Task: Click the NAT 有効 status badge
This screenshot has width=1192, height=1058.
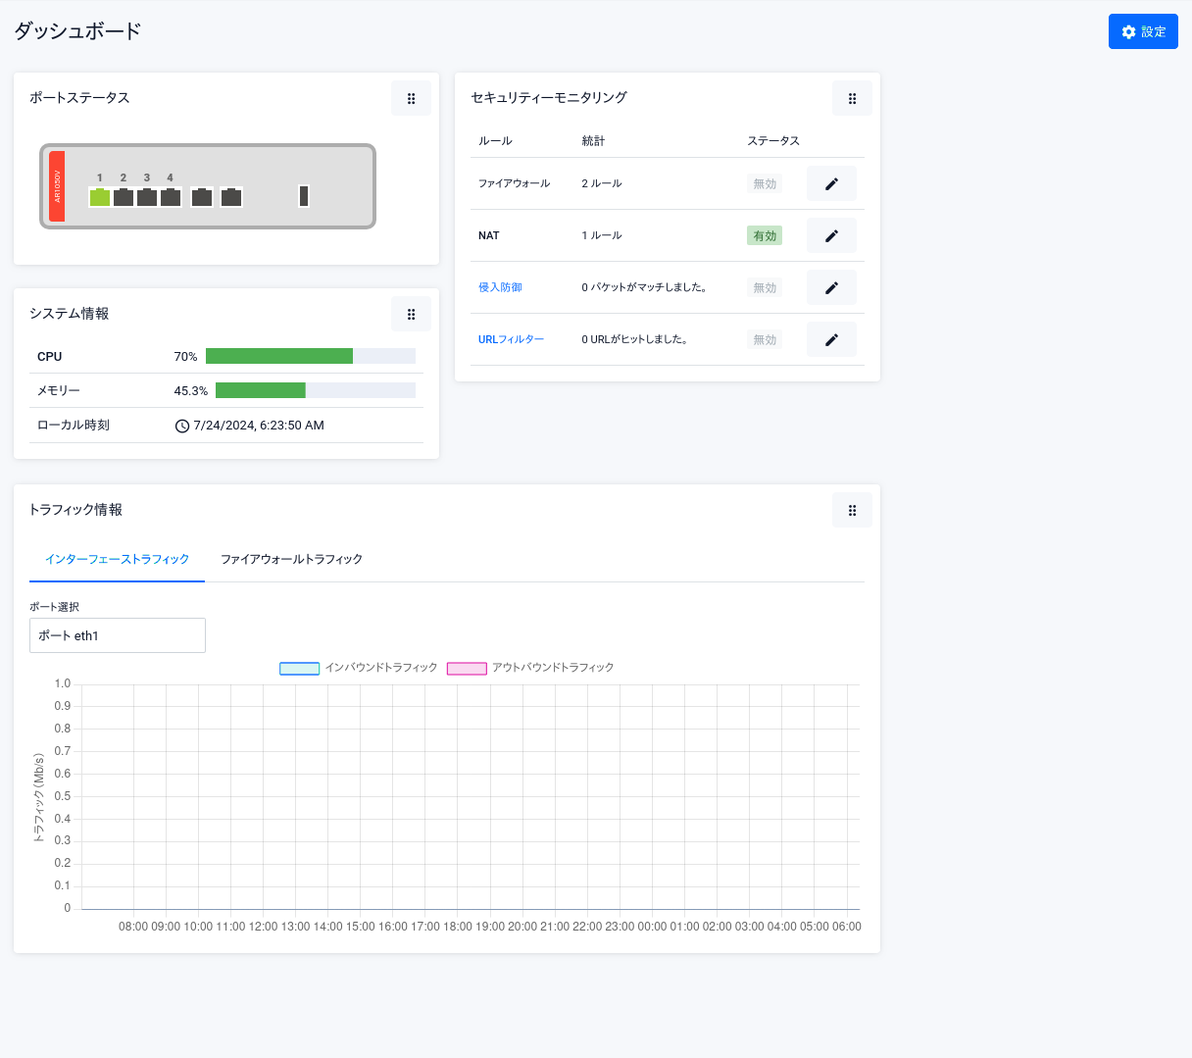Action: click(764, 235)
